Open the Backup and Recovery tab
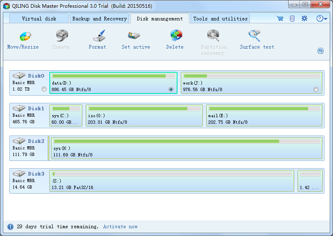Image resolution: width=333 pixels, height=236 pixels. pos(100,19)
